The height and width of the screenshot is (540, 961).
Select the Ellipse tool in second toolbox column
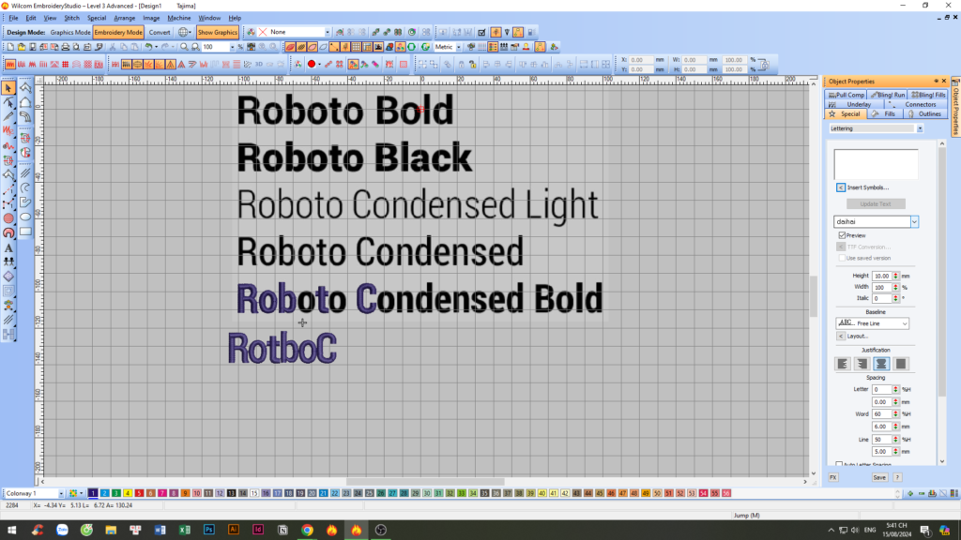click(x=25, y=217)
